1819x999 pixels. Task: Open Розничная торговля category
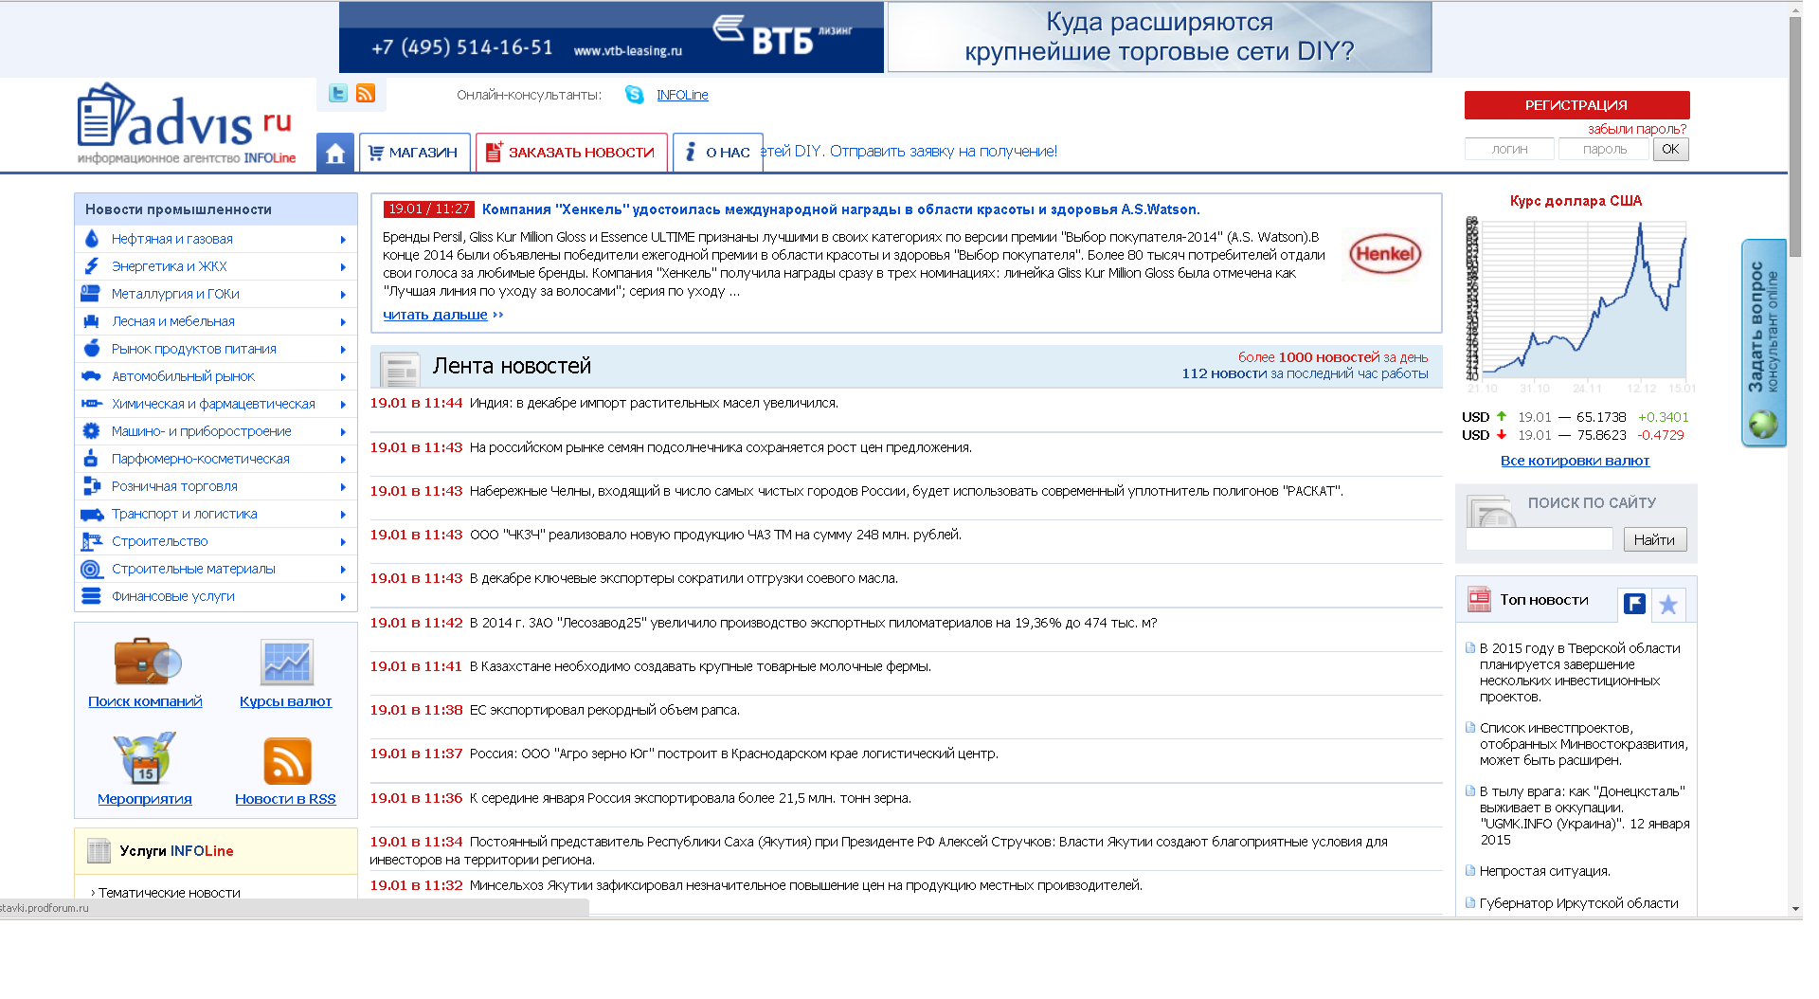coord(174,486)
